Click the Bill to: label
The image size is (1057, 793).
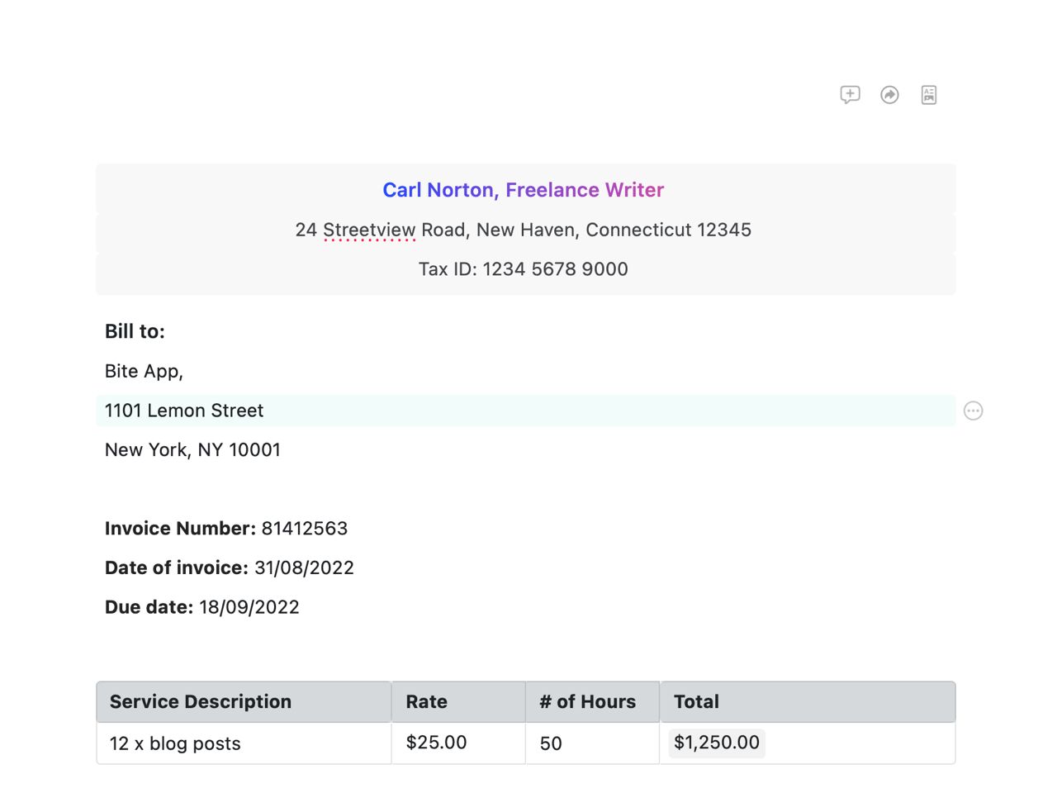click(135, 331)
